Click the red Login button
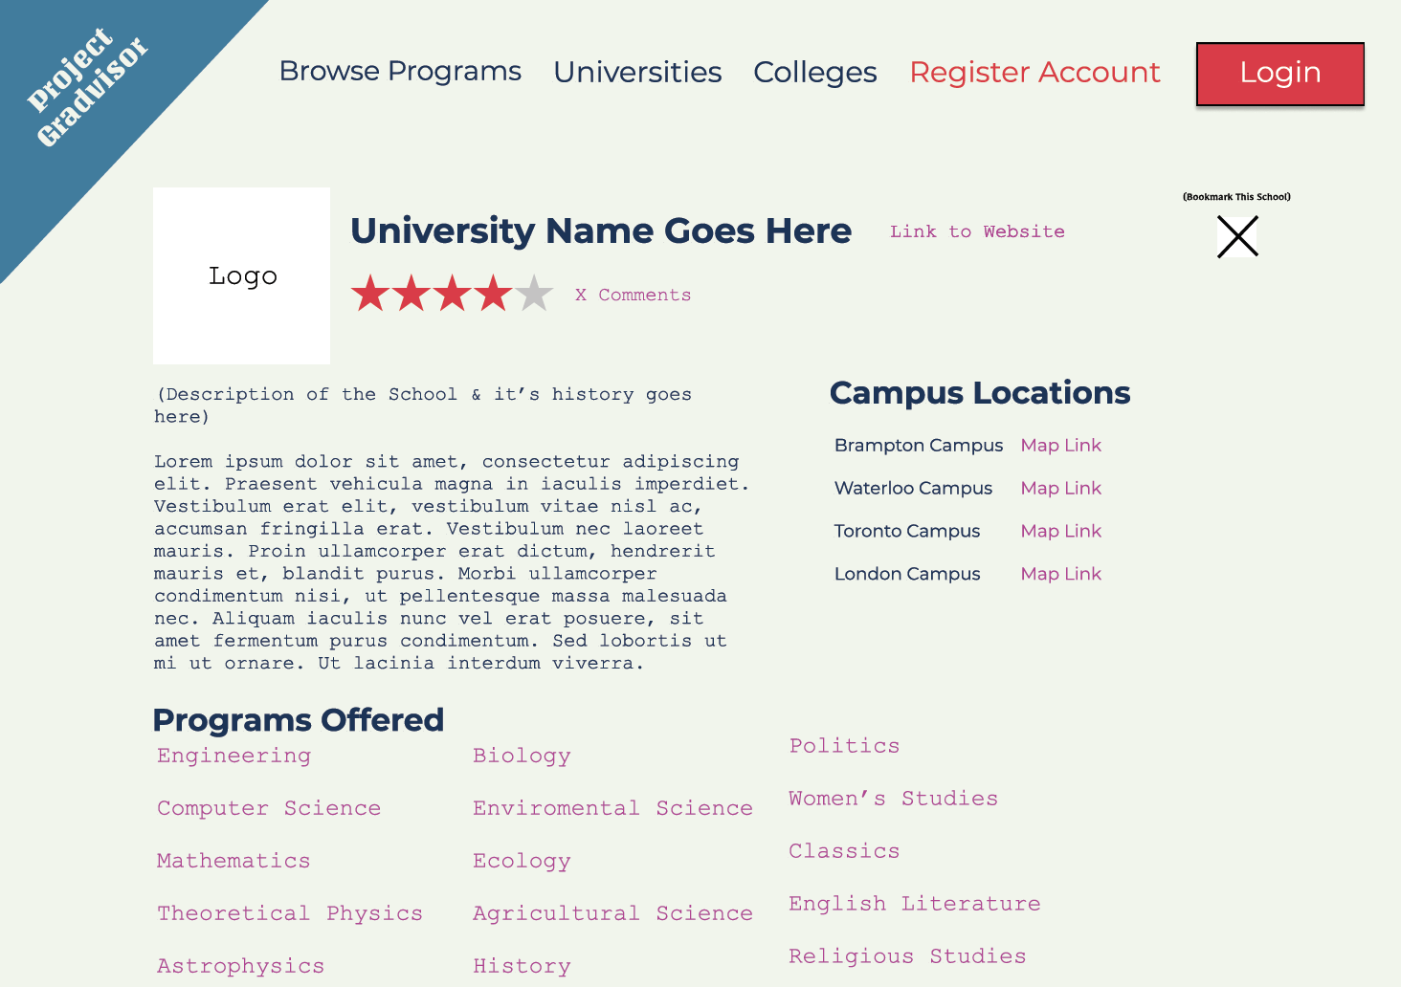The width and height of the screenshot is (1401, 987). click(x=1280, y=74)
